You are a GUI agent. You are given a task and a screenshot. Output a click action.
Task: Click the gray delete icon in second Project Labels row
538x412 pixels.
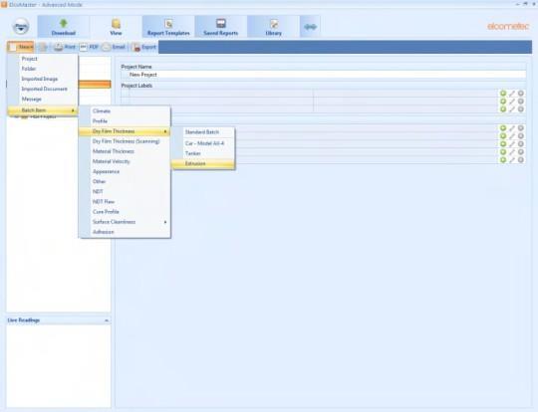[x=521, y=102]
